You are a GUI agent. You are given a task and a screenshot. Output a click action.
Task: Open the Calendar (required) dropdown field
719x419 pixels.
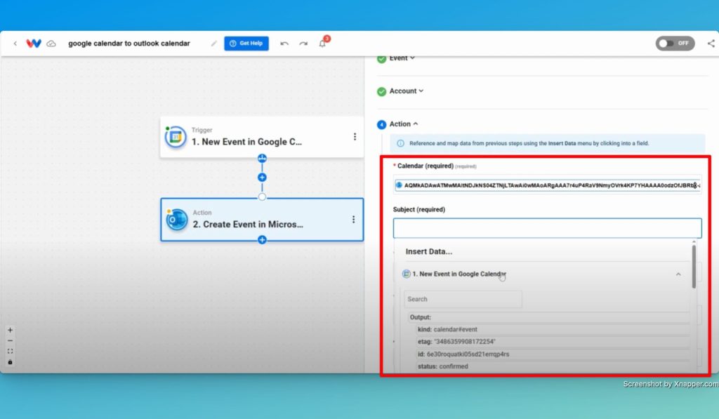[x=547, y=185]
